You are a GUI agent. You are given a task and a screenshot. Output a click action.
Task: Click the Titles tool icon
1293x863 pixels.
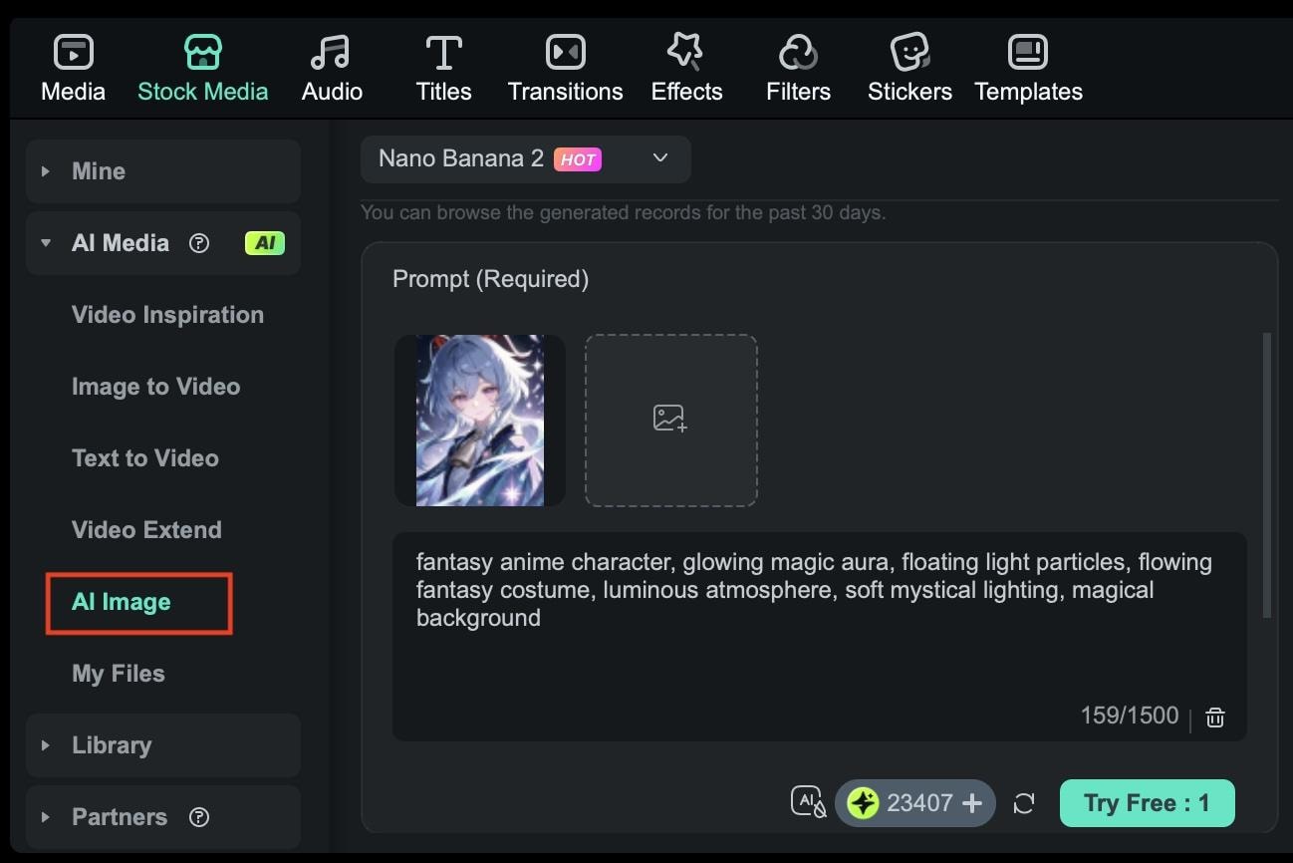click(442, 52)
